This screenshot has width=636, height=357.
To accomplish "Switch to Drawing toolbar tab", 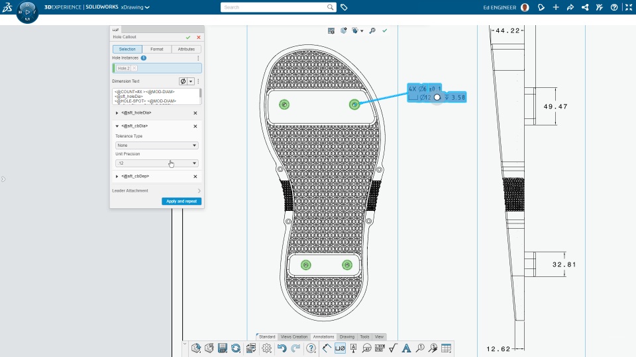I will (x=346, y=337).
